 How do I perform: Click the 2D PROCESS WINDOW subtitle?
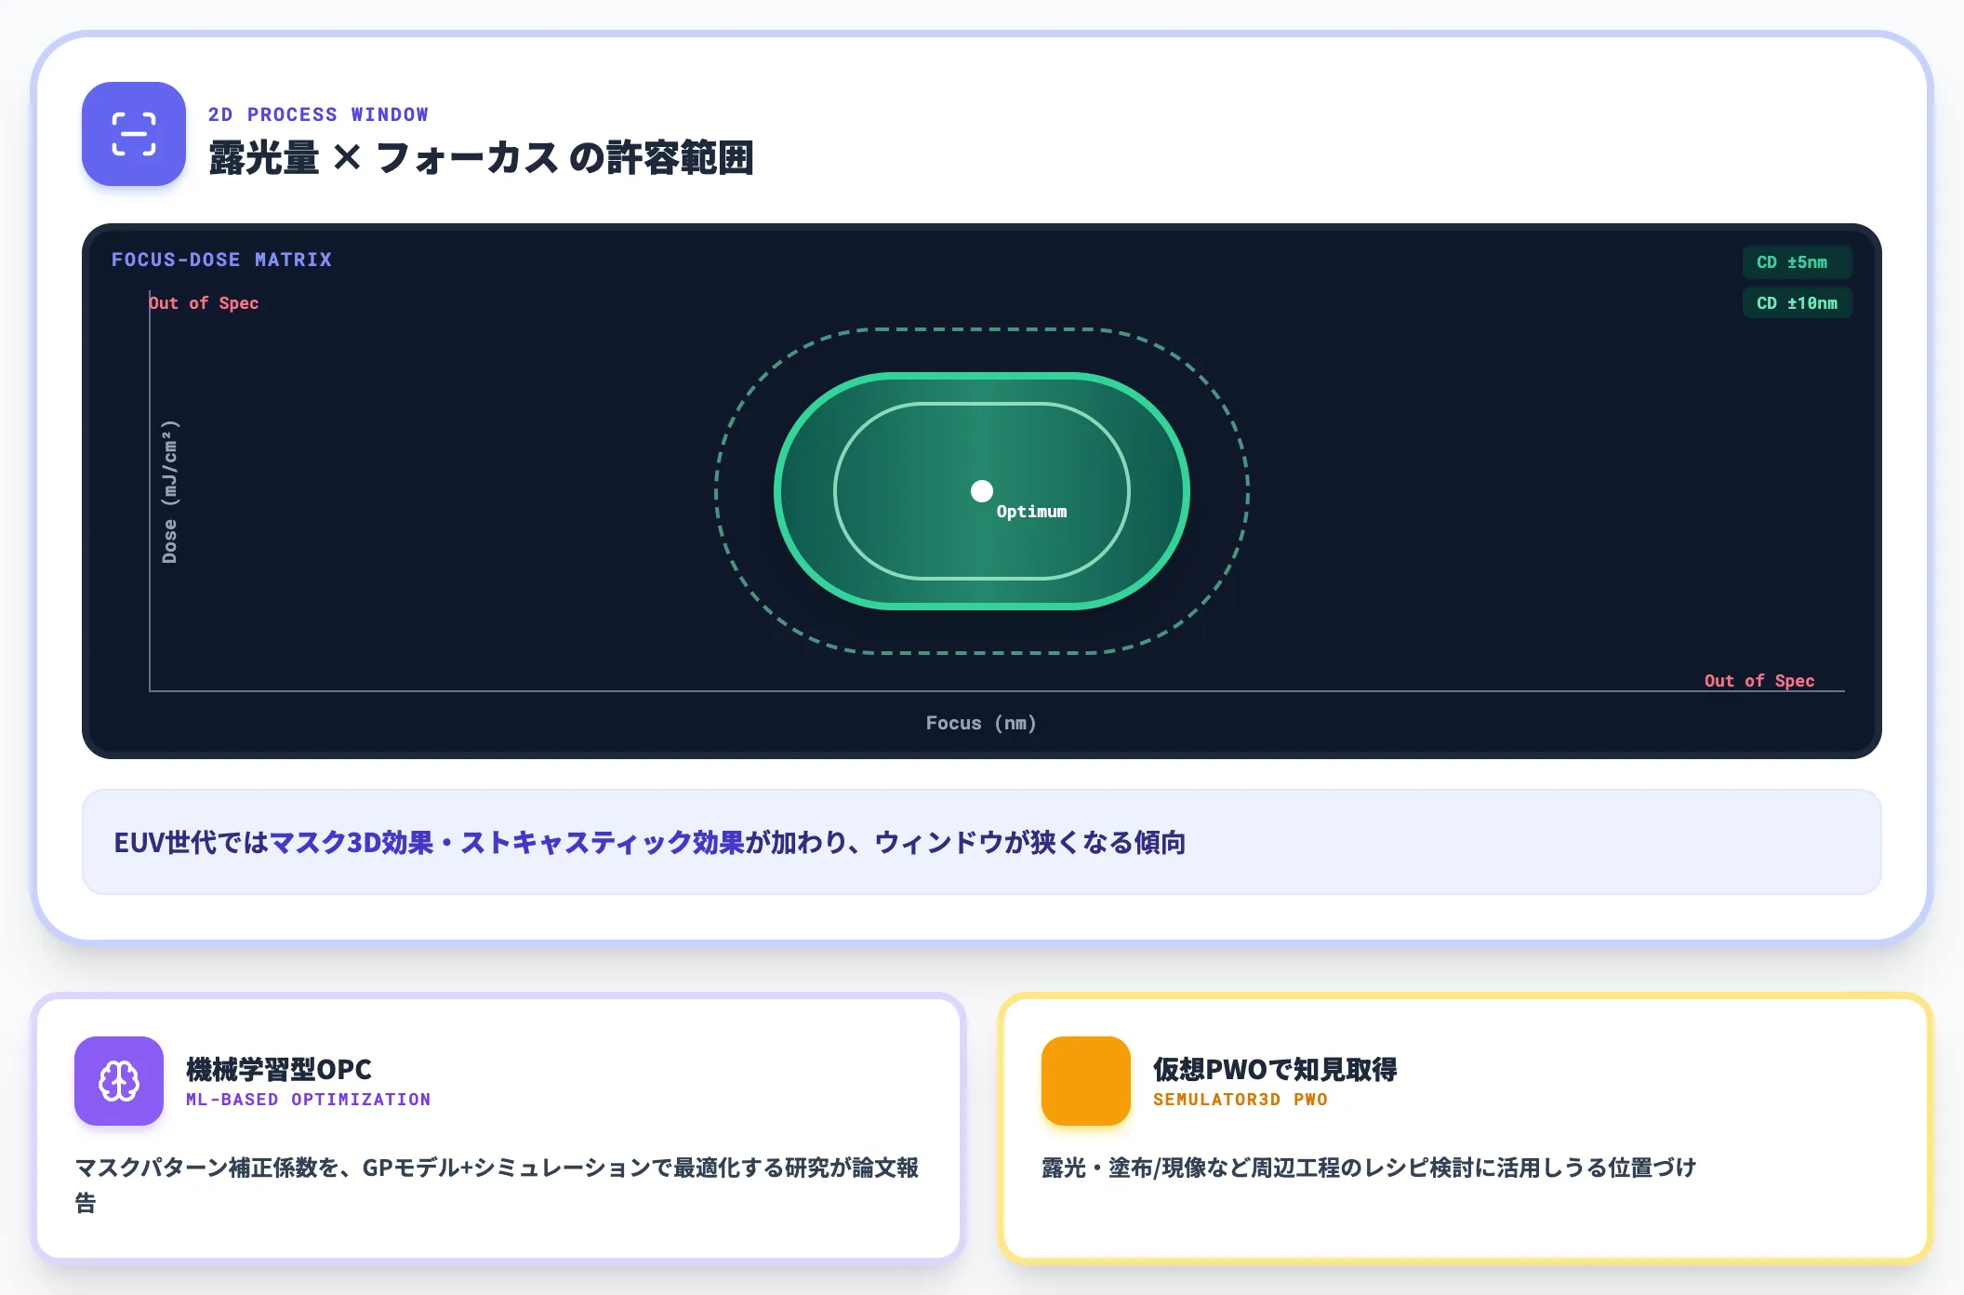pyautogui.click(x=318, y=114)
